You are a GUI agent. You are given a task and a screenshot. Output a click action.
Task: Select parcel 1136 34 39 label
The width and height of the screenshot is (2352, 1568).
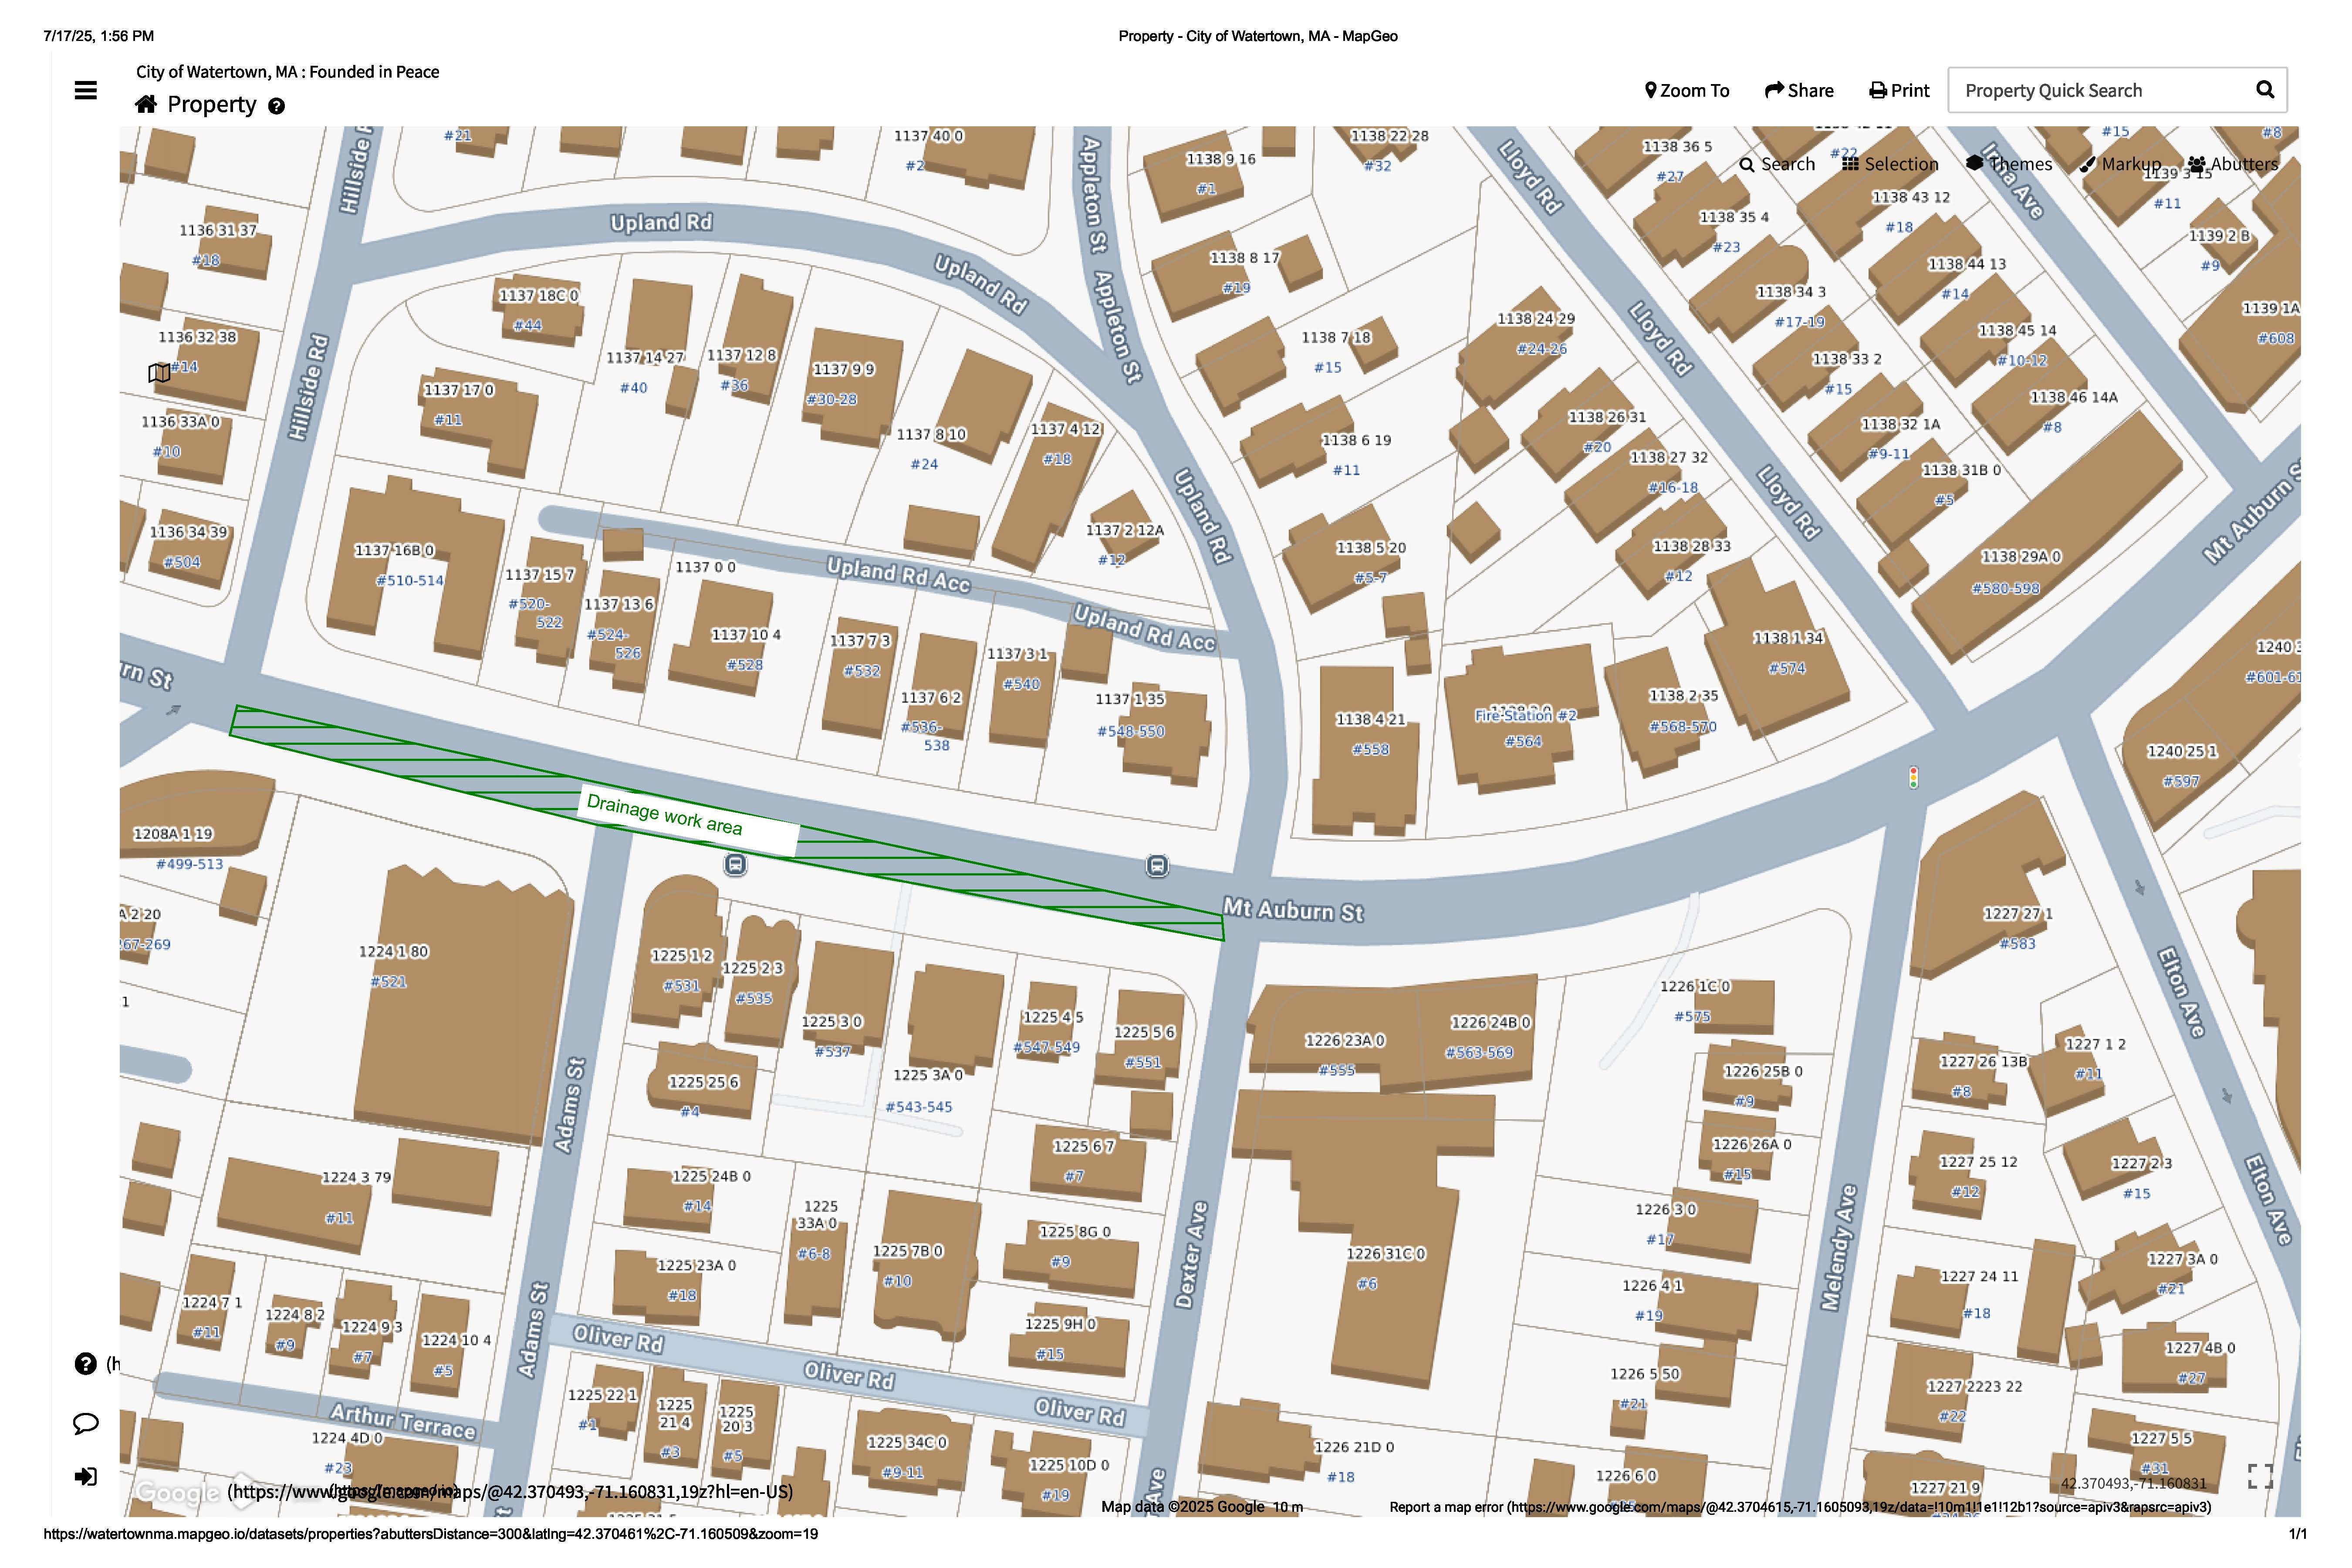(x=188, y=532)
